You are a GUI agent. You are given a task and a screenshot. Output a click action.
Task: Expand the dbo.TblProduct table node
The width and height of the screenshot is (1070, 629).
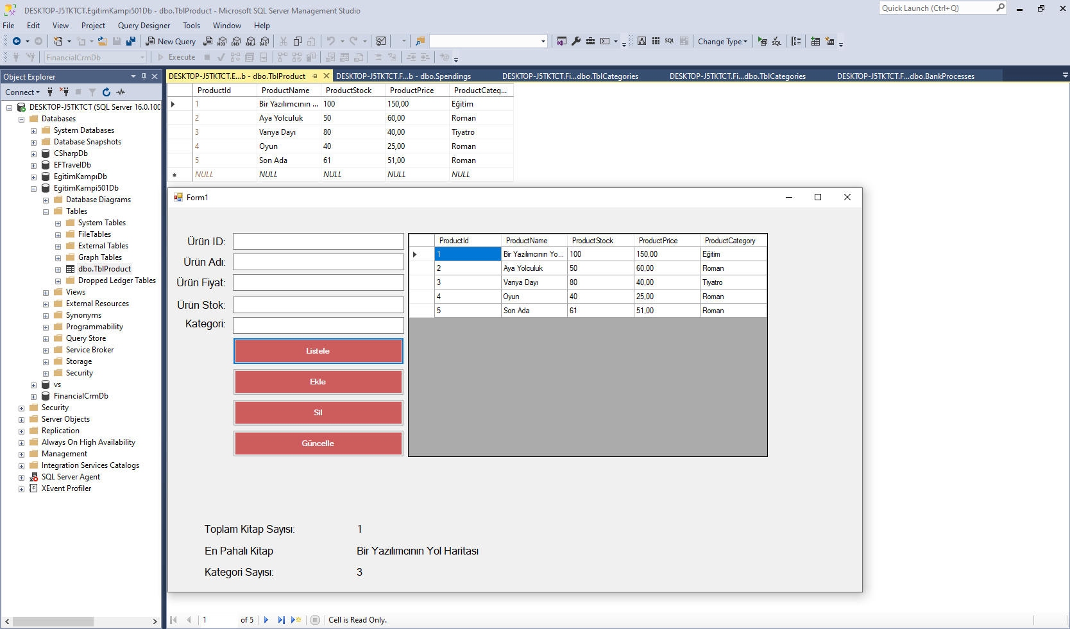click(58, 270)
